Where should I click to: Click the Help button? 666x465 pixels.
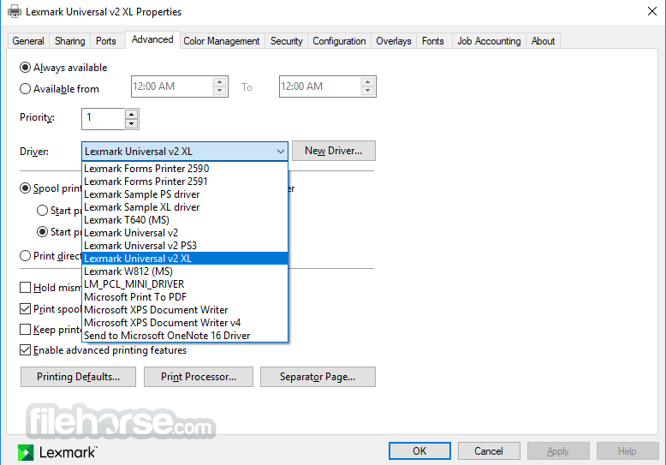pos(627,451)
